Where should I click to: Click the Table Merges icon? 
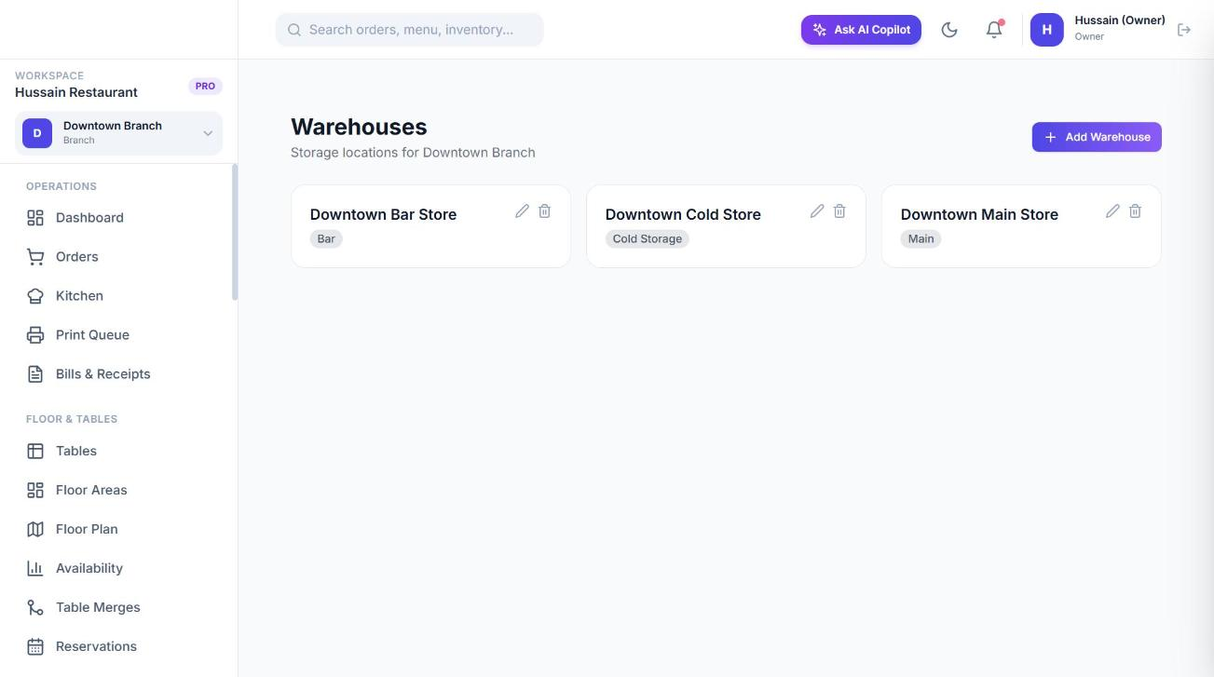(35, 607)
